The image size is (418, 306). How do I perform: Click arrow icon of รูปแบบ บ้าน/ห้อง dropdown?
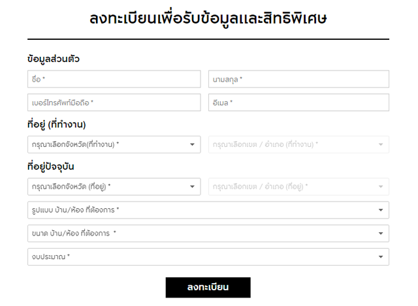point(381,210)
